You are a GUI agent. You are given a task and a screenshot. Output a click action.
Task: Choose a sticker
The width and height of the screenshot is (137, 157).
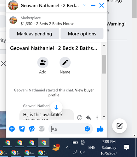32,129
